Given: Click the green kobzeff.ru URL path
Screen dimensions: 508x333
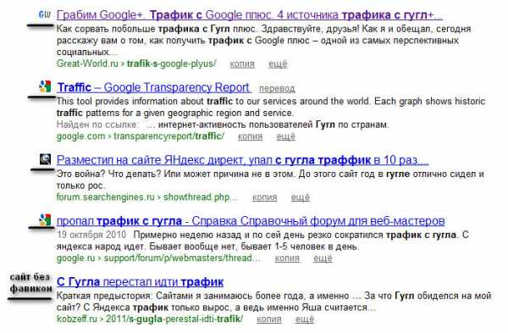Looking at the screenshot, I should point(150,319).
